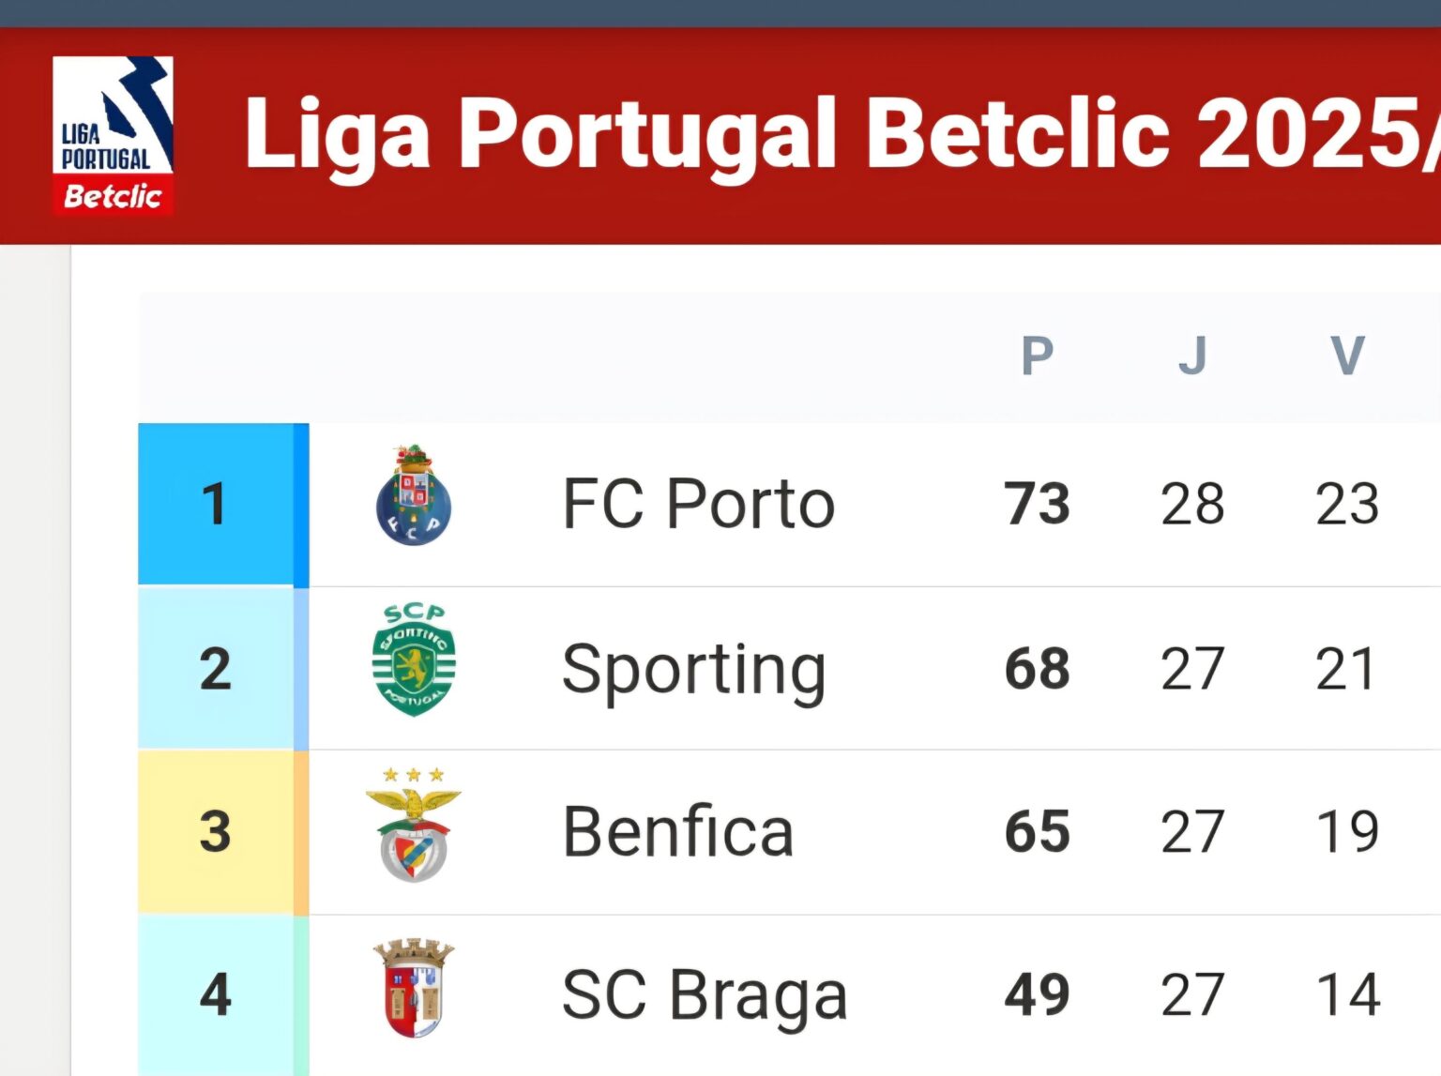The image size is (1441, 1076).
Task: Click the blue position 1 cell
Action: pos(216,504)
